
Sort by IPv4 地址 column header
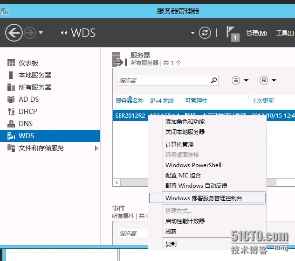tap(162, 101)
